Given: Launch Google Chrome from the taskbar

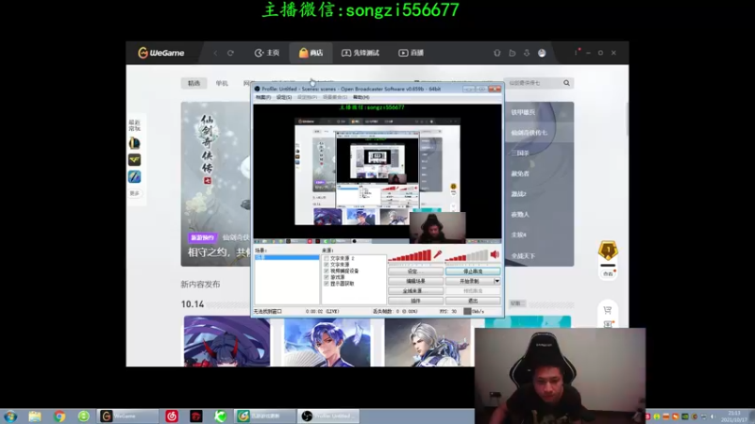Looking at the screenshot, I should (x=59, y=416).
